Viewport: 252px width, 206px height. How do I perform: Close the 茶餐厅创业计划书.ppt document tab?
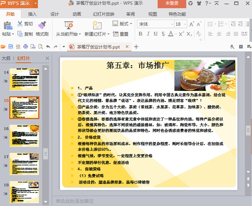[127, 47]
